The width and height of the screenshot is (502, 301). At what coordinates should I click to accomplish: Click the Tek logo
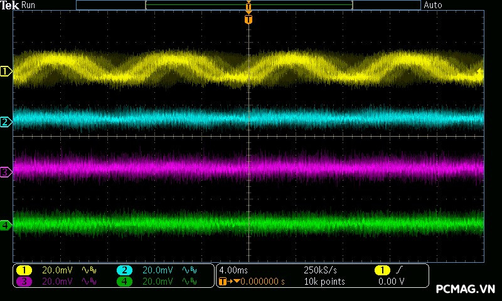(10, 5)
